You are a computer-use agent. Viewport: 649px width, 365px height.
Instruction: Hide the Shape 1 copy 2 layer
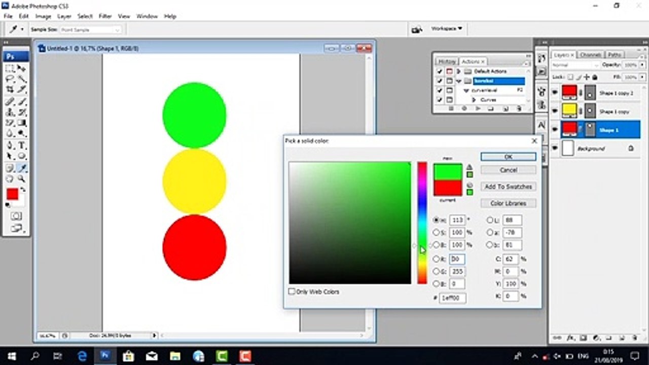[x=555, y=93]
